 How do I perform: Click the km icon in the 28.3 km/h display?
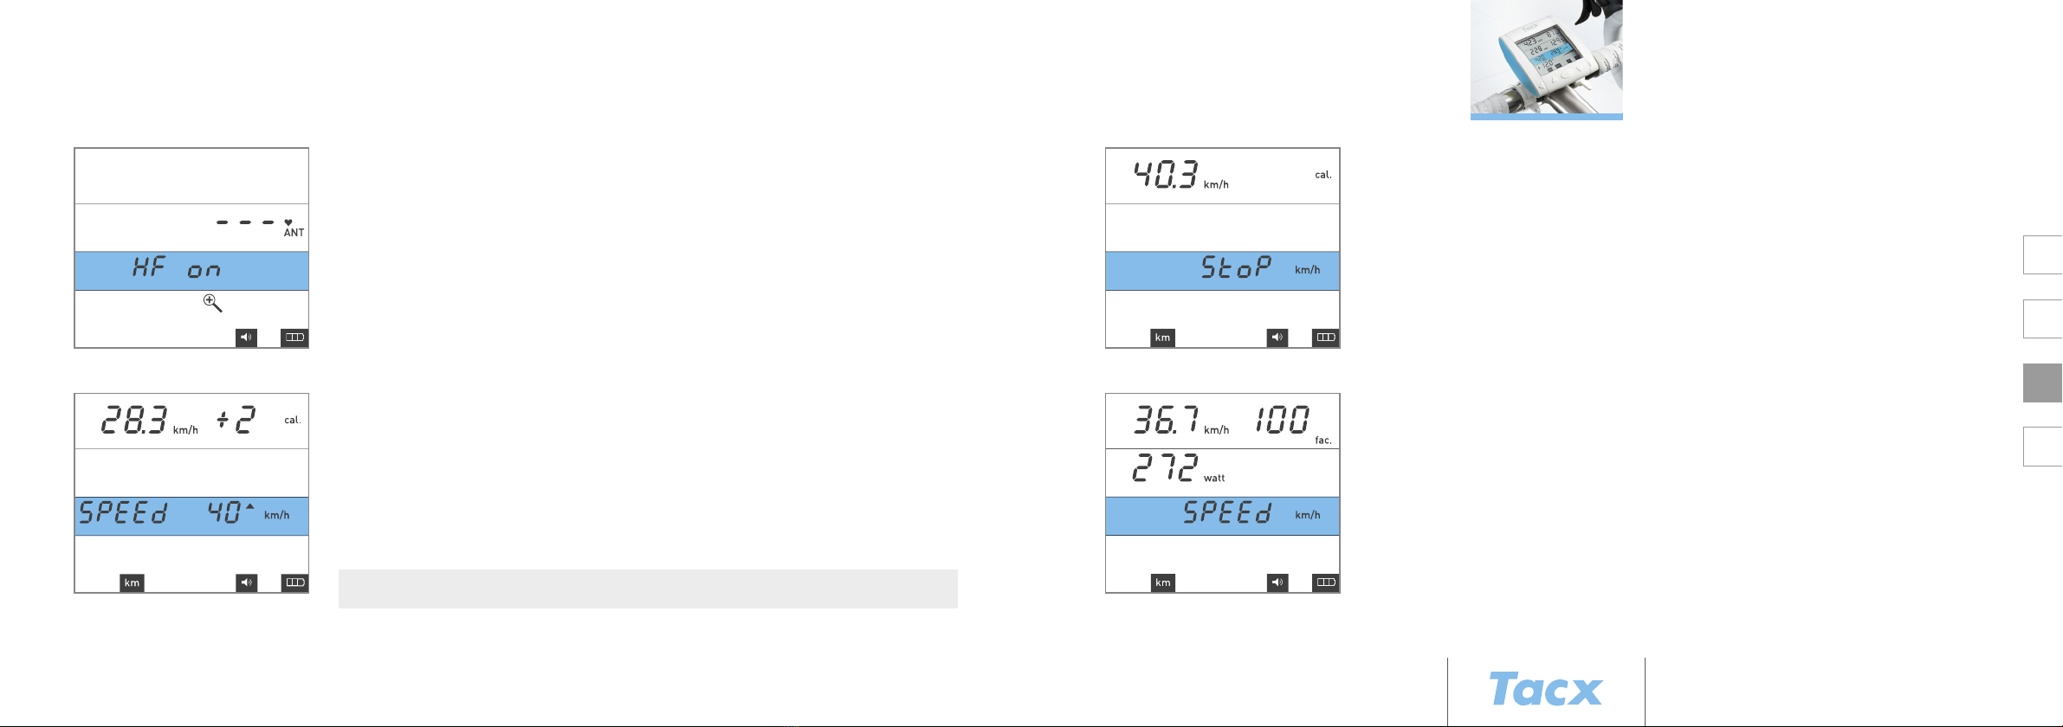point(132,582)
